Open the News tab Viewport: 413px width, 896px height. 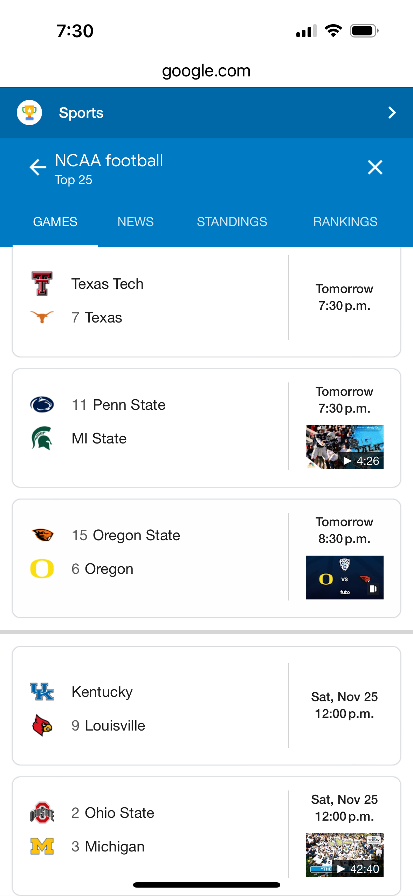136,222
